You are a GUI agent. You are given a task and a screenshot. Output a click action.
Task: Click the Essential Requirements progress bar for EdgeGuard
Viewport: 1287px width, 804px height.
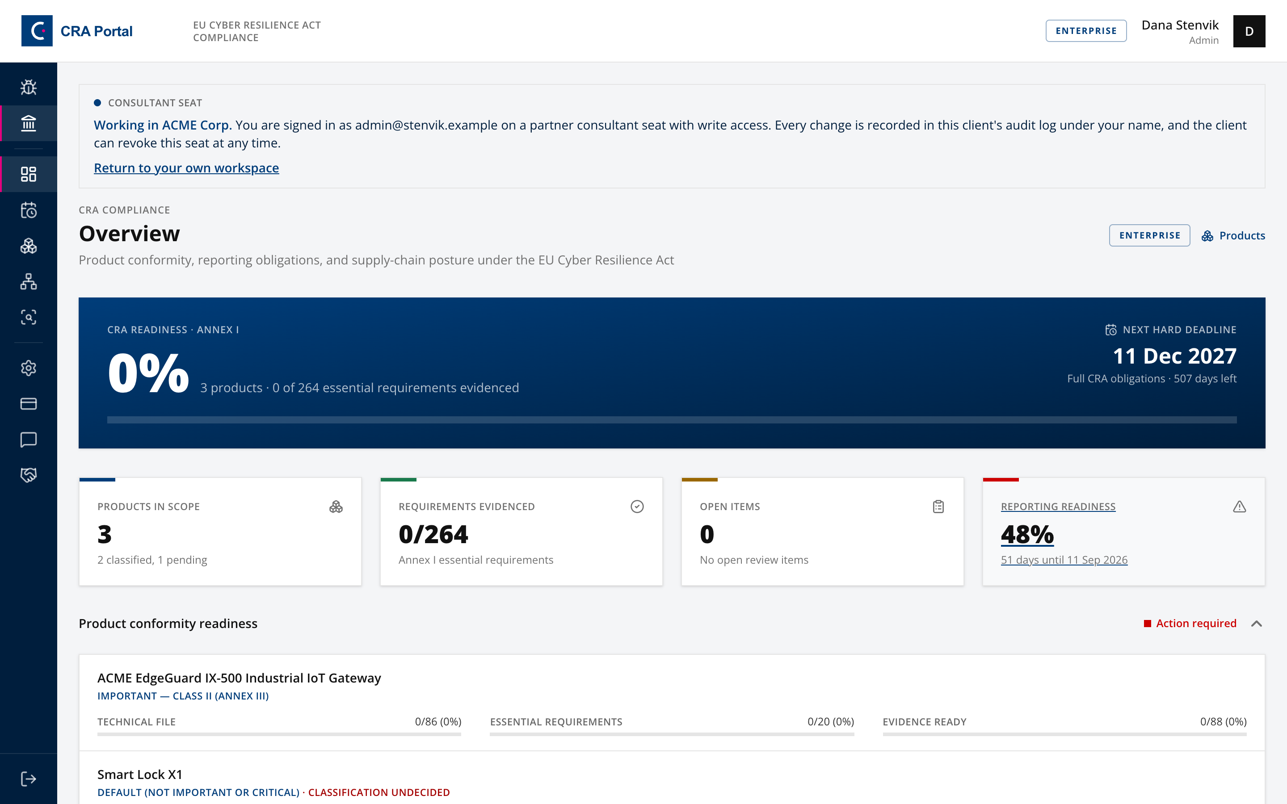pyautogui.click(x=672, y=734)
